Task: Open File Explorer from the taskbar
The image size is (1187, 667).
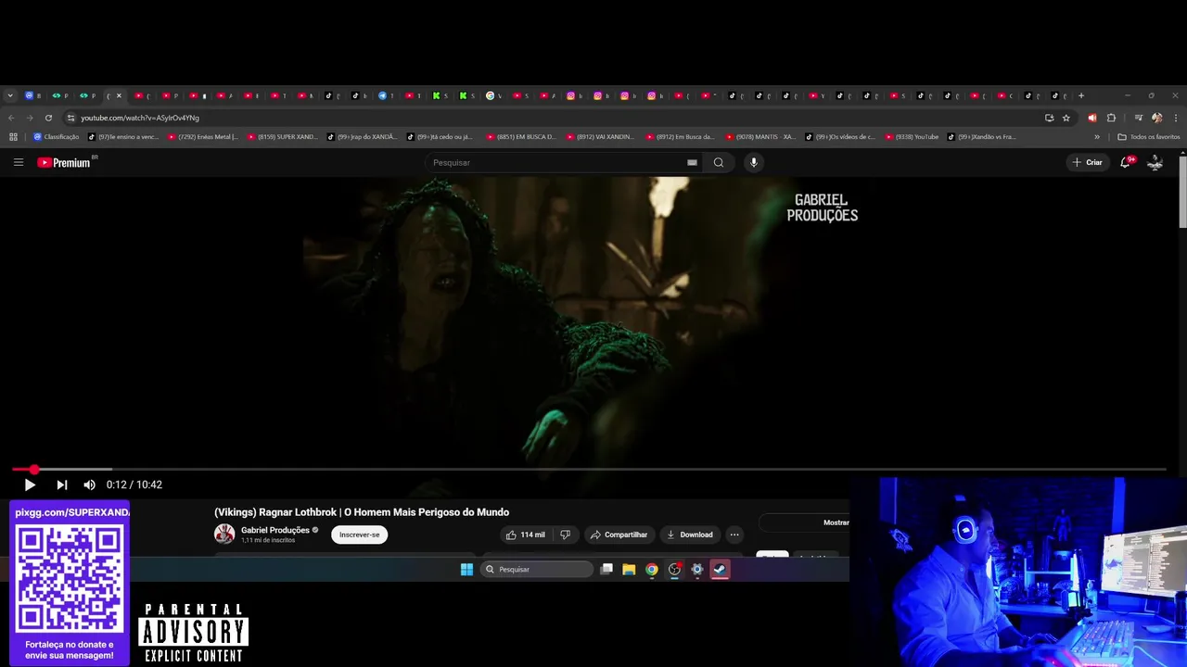Action: tap(629, 569)
